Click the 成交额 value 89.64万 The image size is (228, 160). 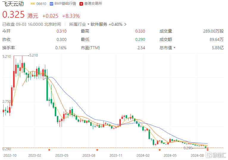pos(216,39)
